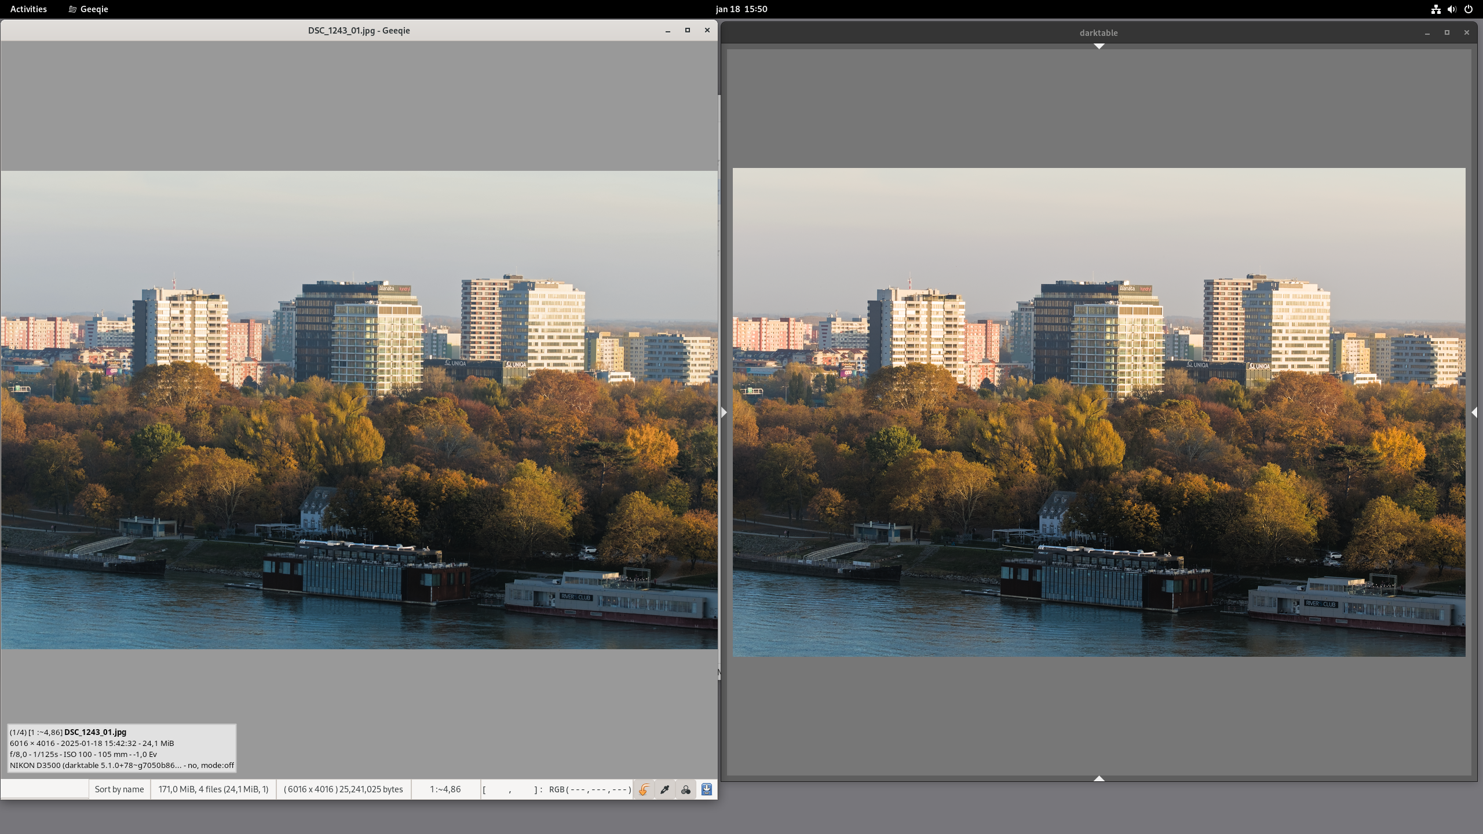Open the Sort by name selector
The height and width of the screenshot is (834, 1483).
(119, 789)
